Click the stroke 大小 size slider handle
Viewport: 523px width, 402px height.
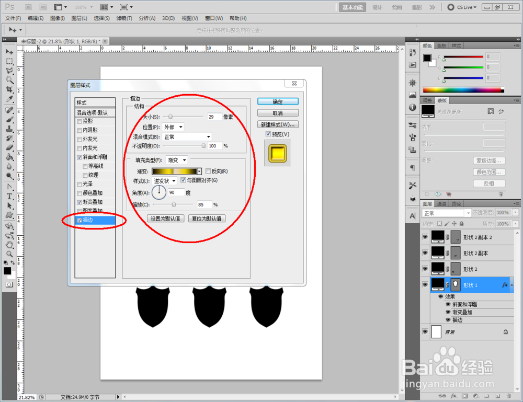pyautogui.click(x=170, y=117)
